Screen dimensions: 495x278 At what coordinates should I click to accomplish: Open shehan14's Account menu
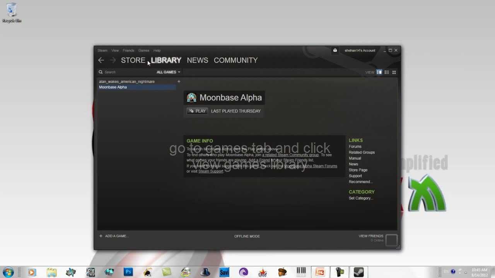360,51
